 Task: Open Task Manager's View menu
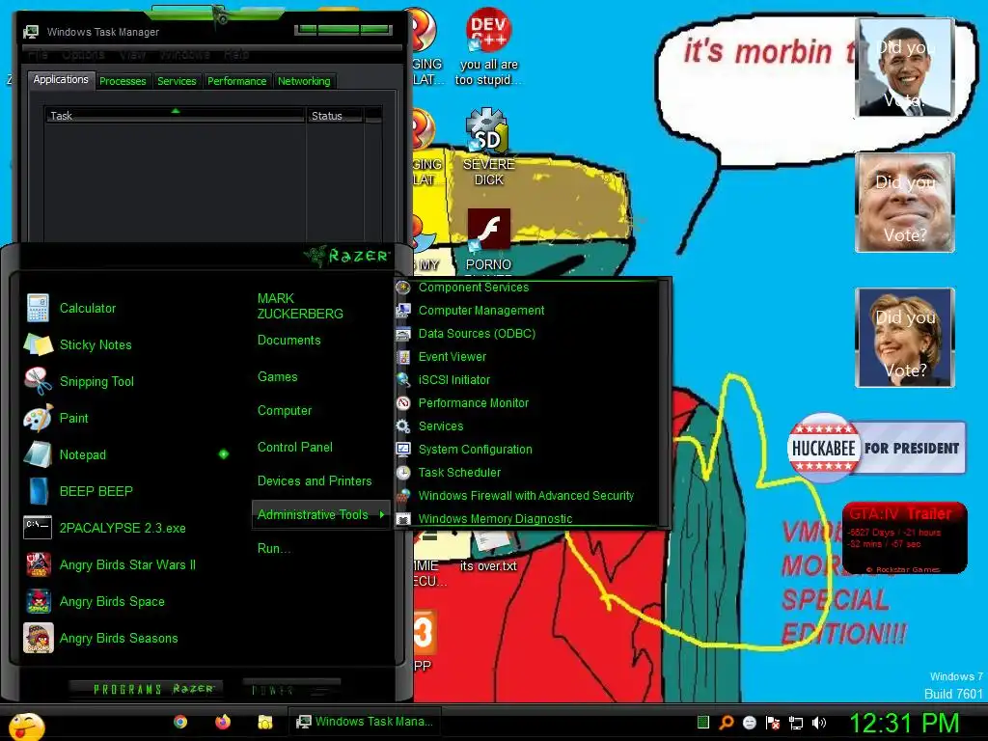pyautogui.click(x=132, y=55)
